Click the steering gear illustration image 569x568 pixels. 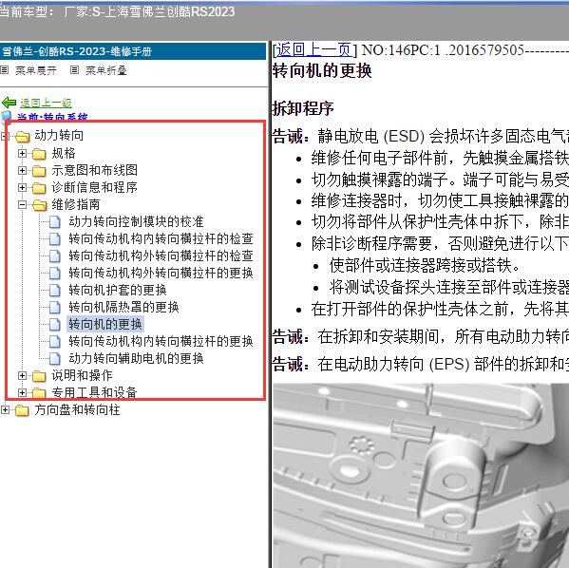[x=421, y=476]
